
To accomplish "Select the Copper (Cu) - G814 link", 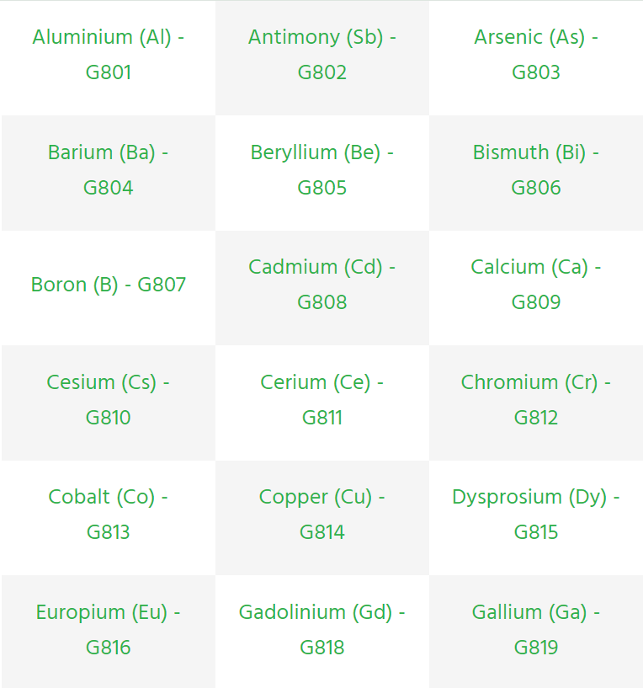I will click(322, 515).
